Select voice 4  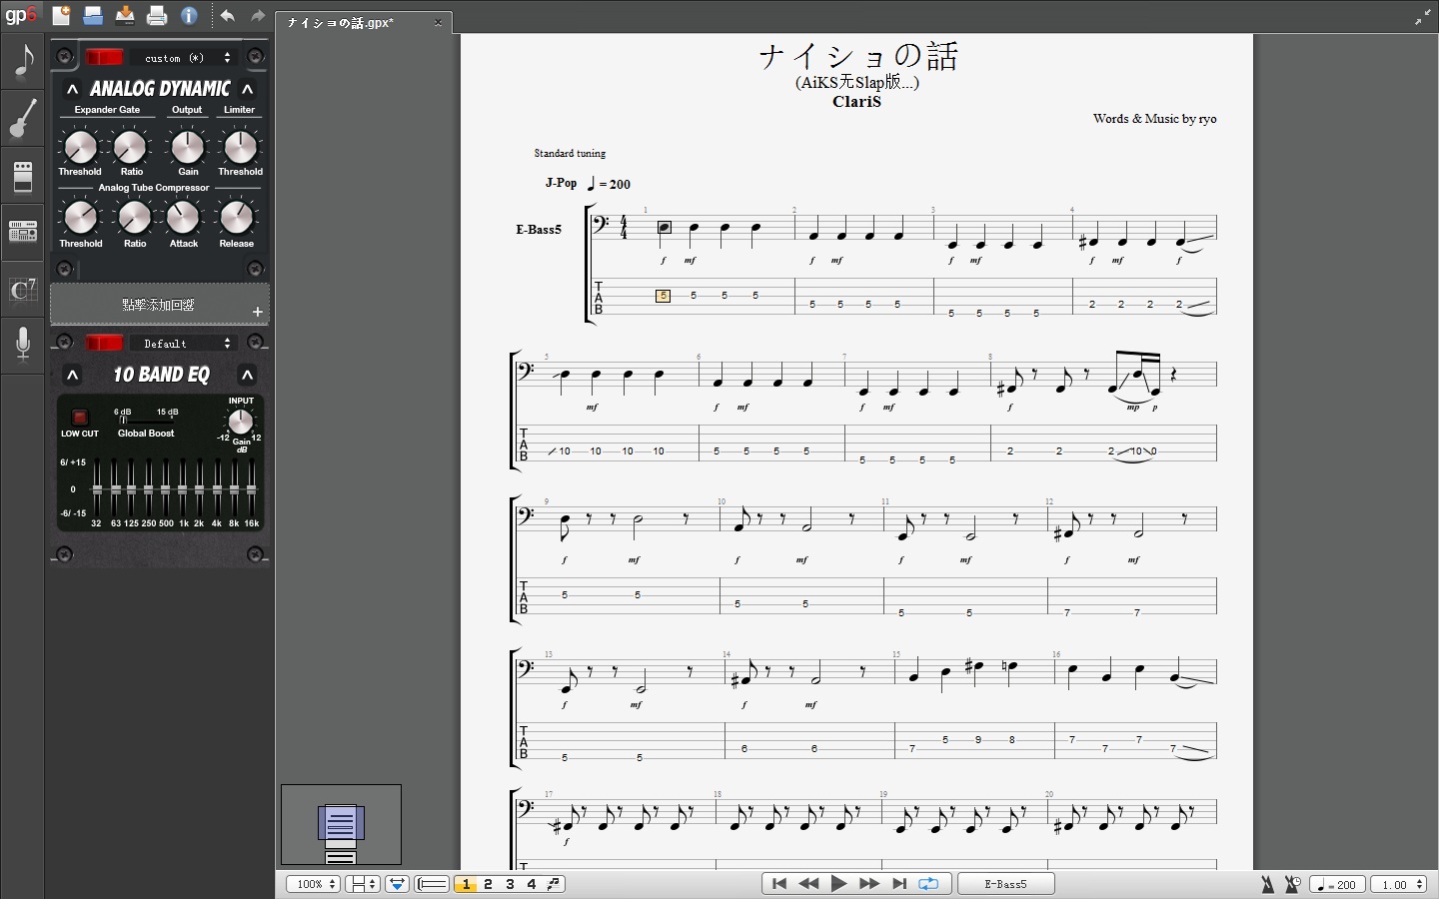coord(532,884)
